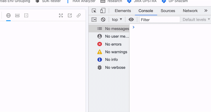
Task: Select the No errors row
Action: coord(109,44)
